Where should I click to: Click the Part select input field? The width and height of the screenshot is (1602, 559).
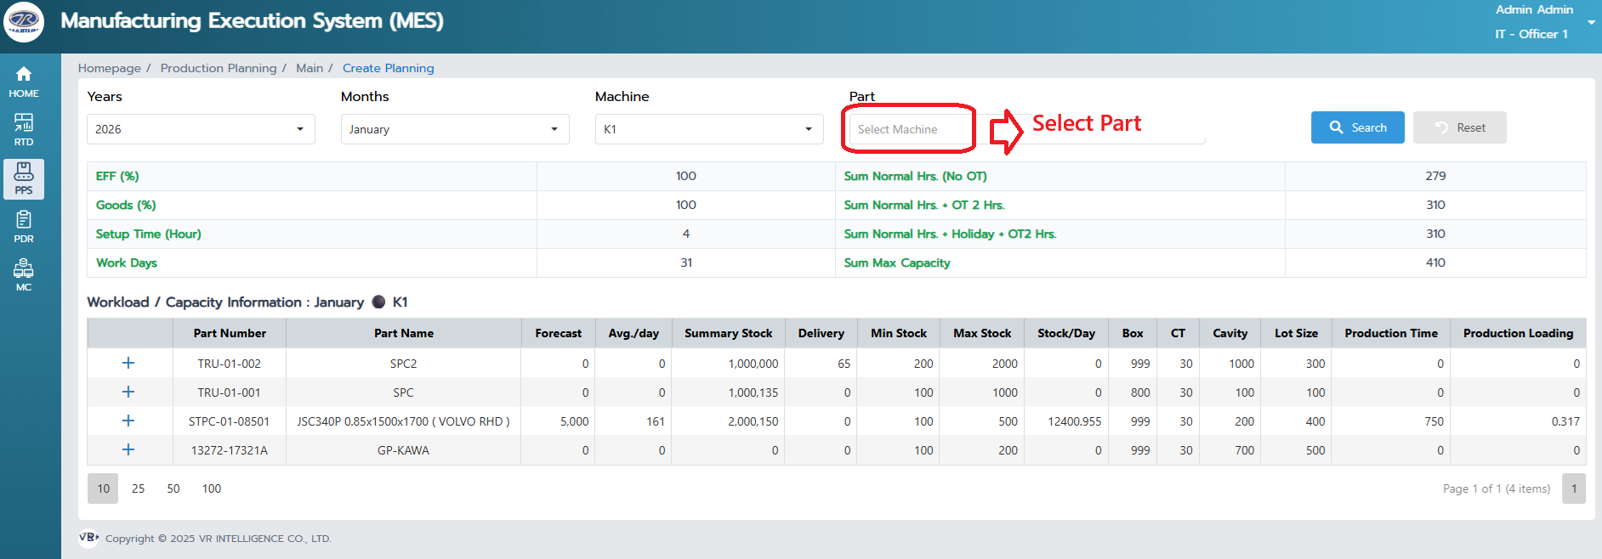tap(908, 129)
